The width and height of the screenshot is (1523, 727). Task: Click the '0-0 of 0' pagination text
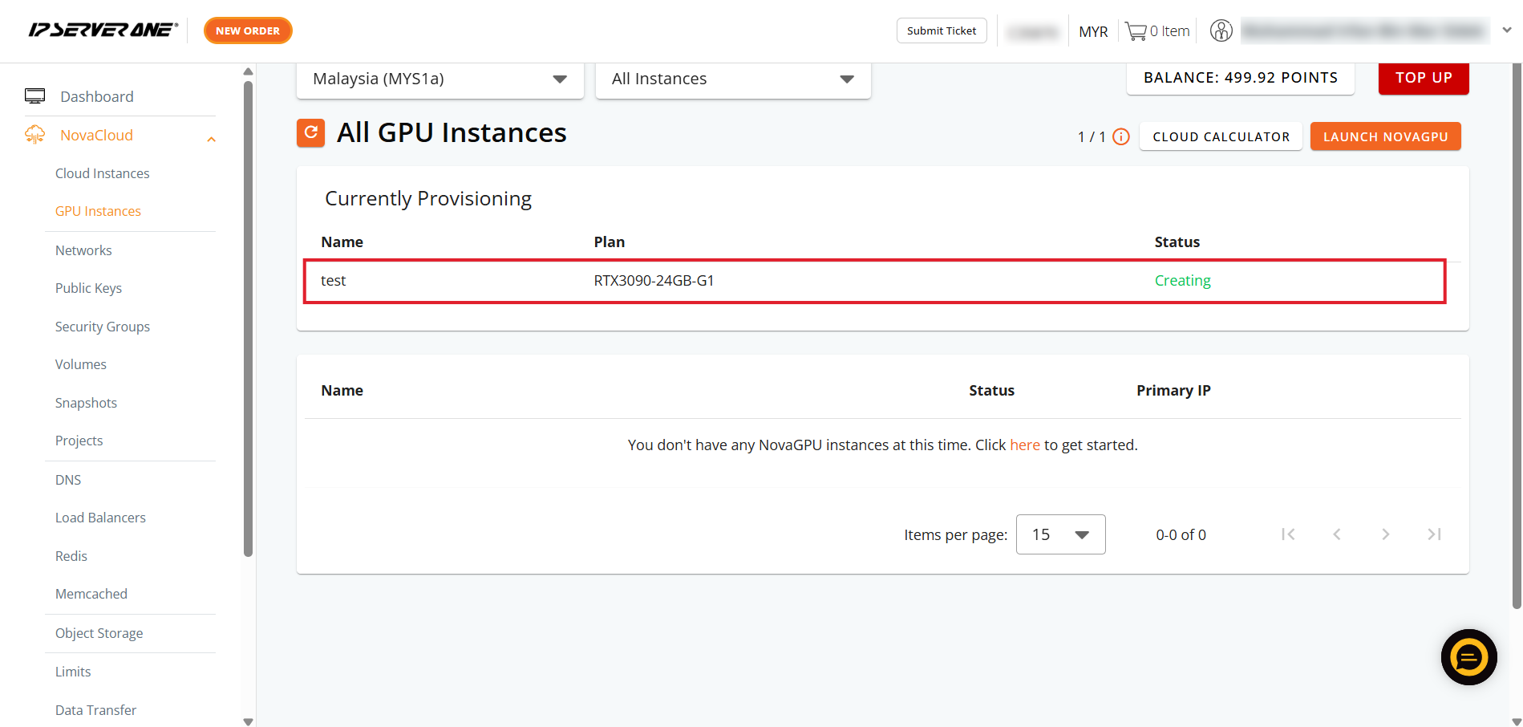click(1181, 534)
